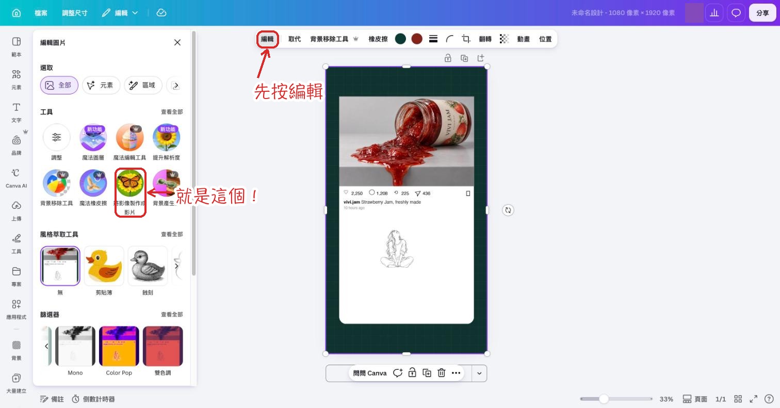Image resolution: width=780 pixels, height=408 pixels.
Task: Show previous filters with the left arrow
Action: click(46, 346)
